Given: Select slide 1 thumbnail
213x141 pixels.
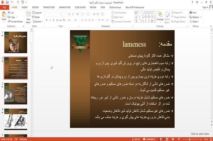Looking at the screenshot, I should [16, 42].
